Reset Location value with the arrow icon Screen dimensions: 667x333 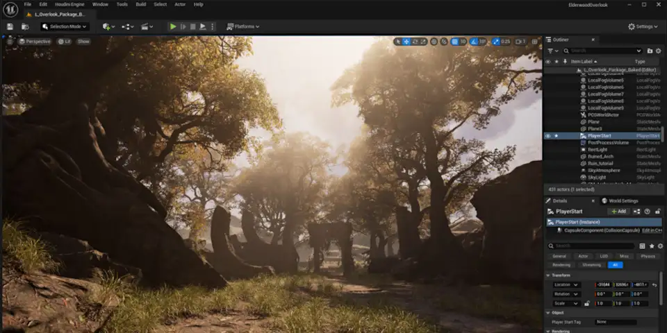[x=654, y=284]
